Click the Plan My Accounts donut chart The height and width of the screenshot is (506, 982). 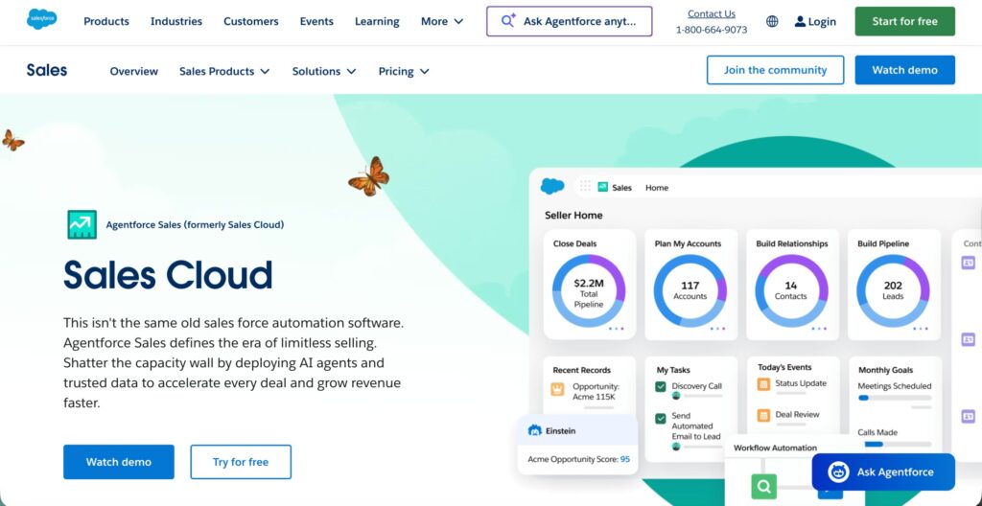[690, 290]
